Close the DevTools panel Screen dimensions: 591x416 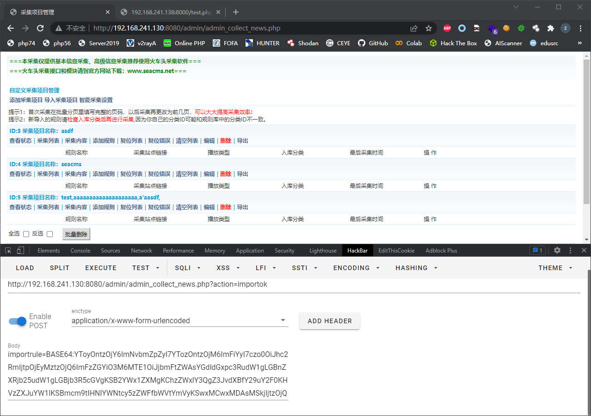tap(584, 250)
